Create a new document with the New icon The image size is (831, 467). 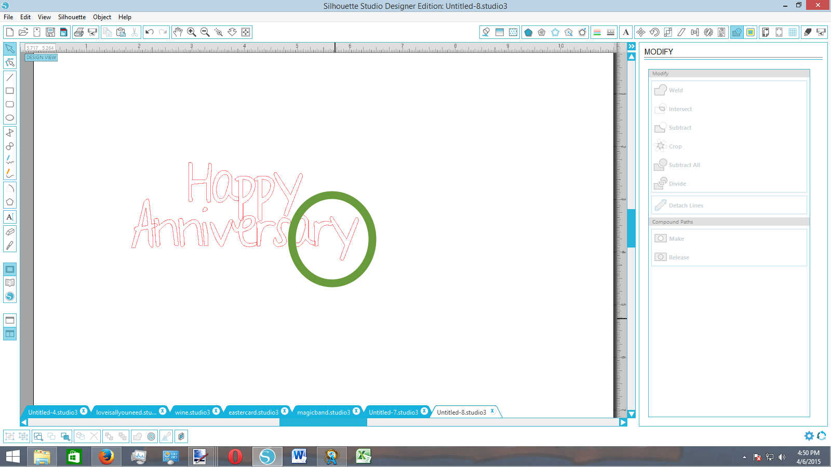(x=9, y=32)
